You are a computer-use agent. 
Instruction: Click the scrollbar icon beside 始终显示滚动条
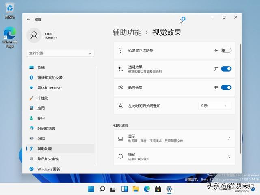click(x=121, y=50)
